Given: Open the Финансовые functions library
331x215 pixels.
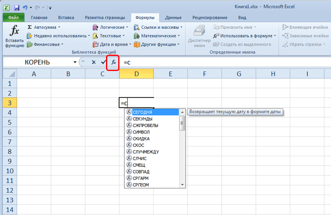Looking at the screenshot, I should click(45, 44).
